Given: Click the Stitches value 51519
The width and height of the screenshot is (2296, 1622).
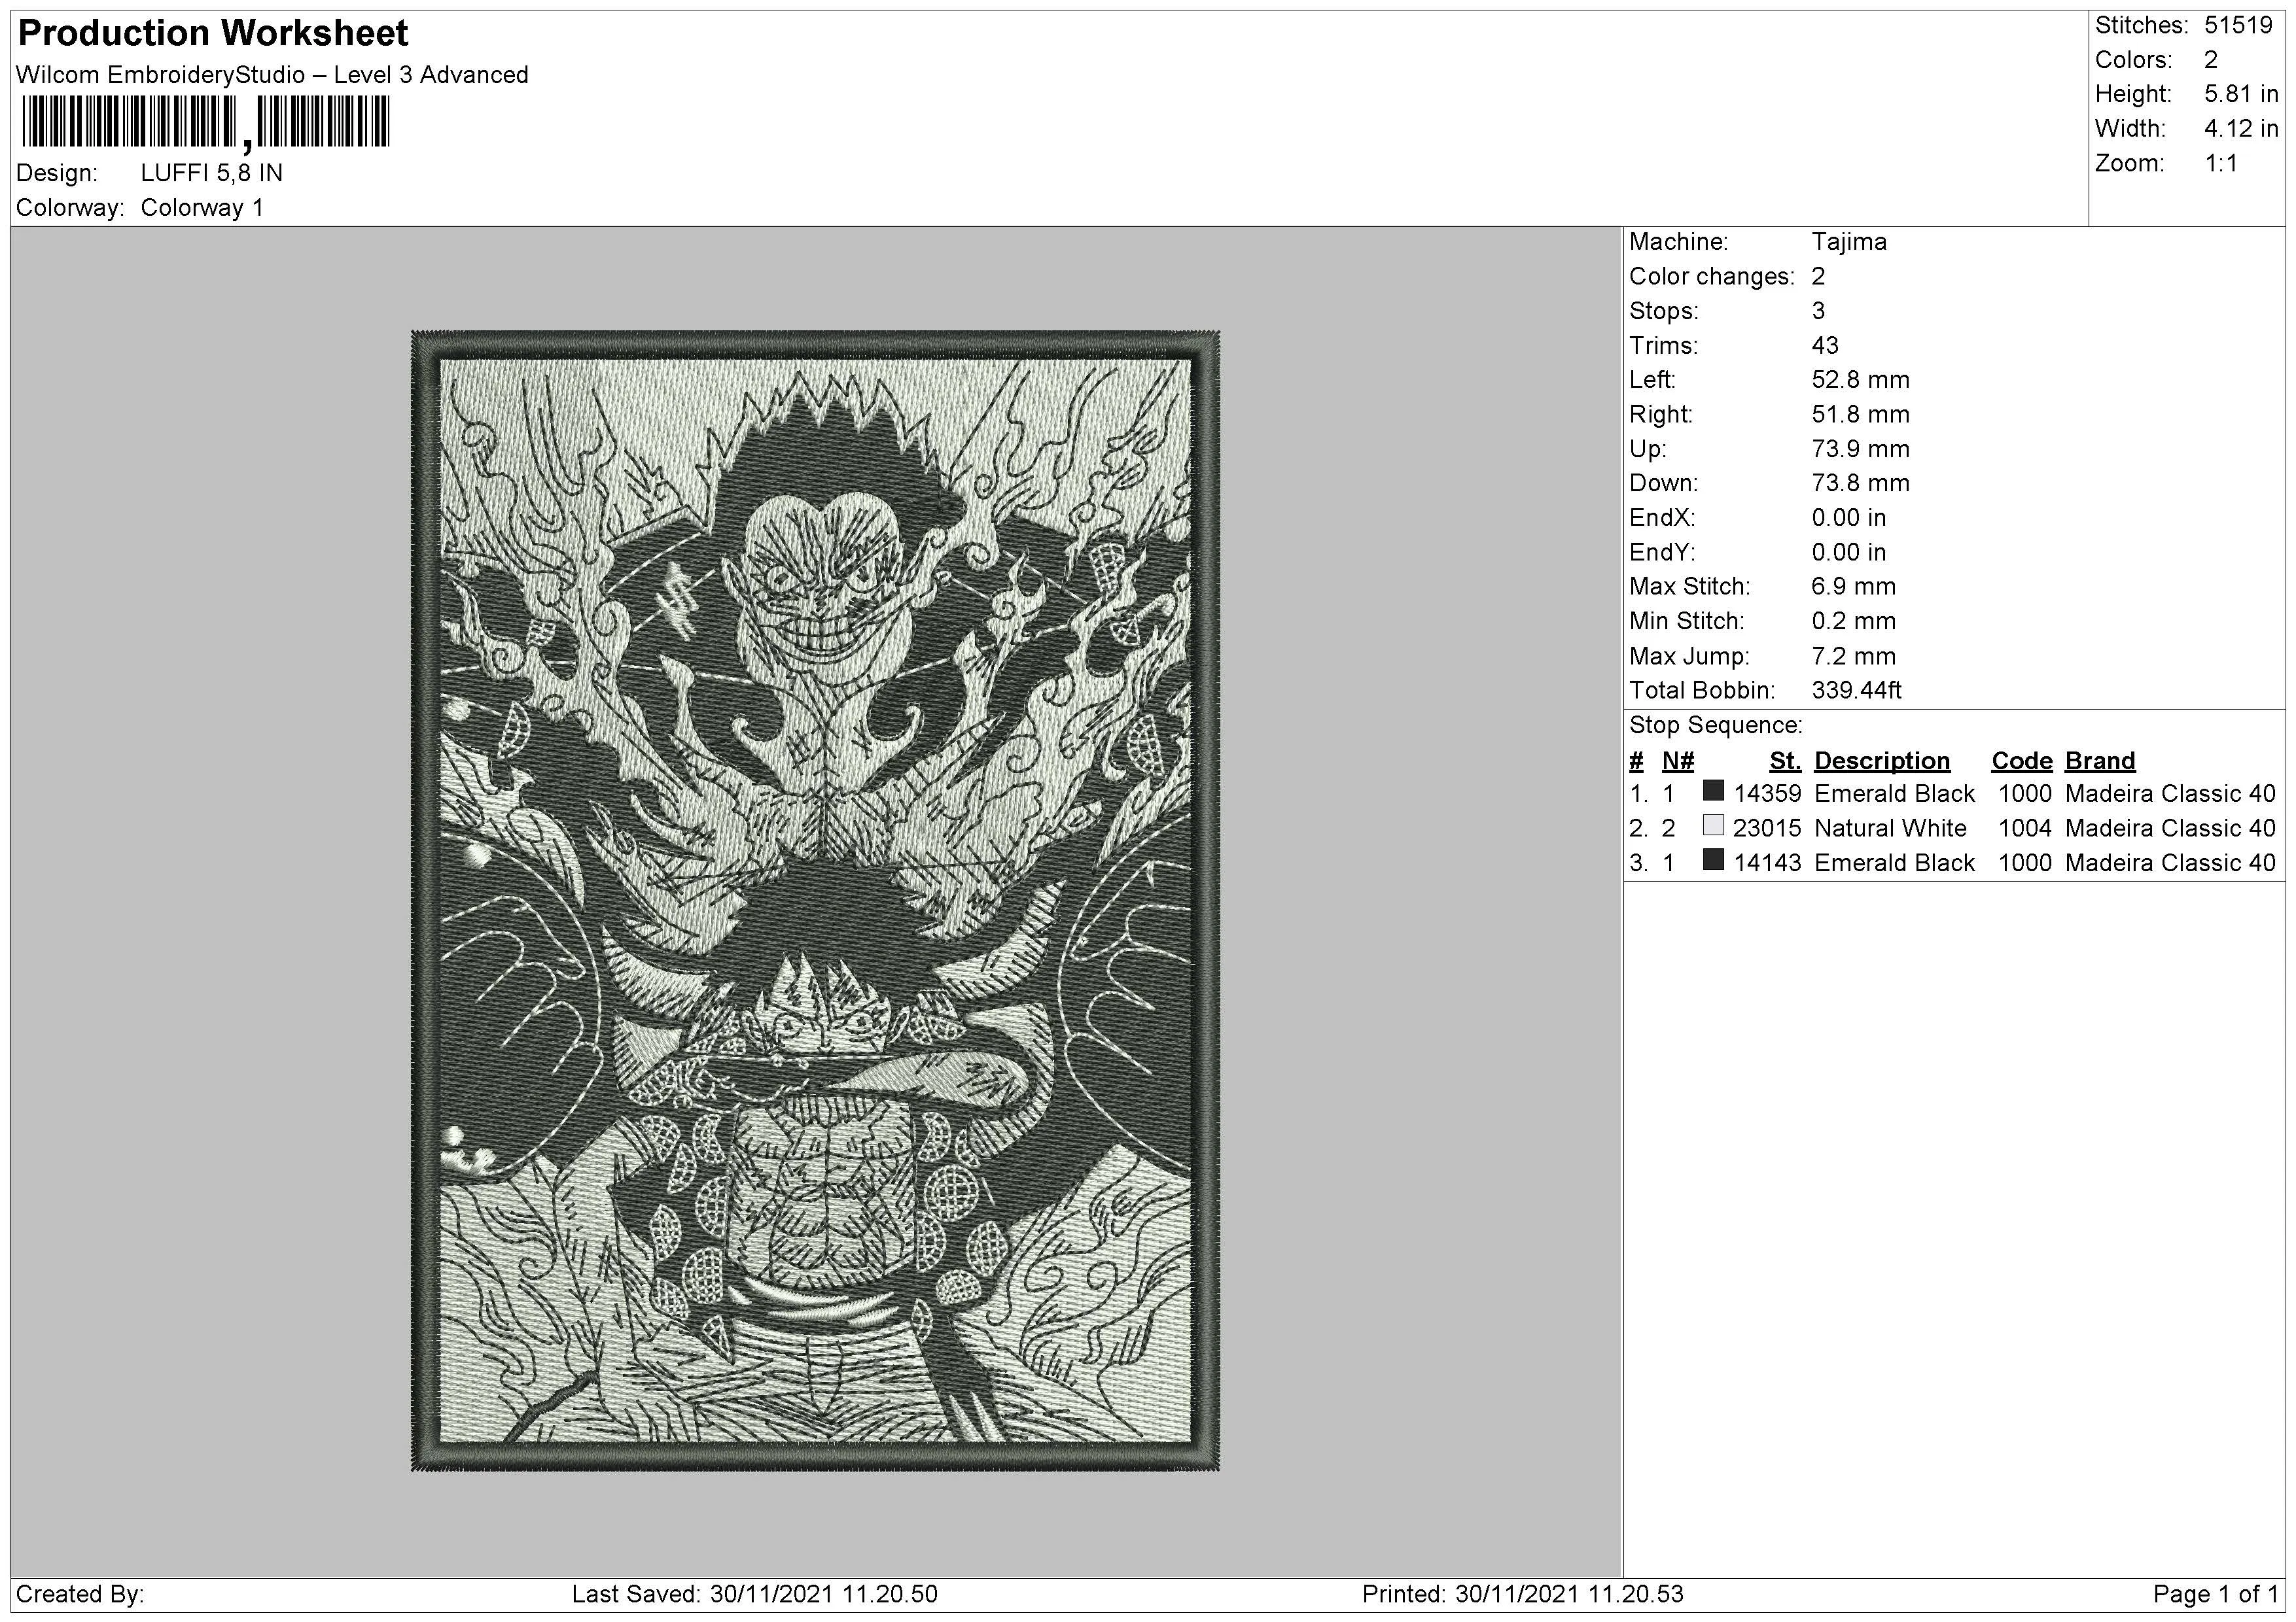Looking at the screenshot, I should point(2238,26).
